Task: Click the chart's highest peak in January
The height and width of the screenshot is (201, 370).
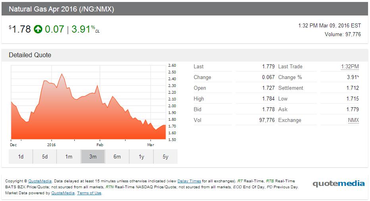Action: [x=62, y=74]
